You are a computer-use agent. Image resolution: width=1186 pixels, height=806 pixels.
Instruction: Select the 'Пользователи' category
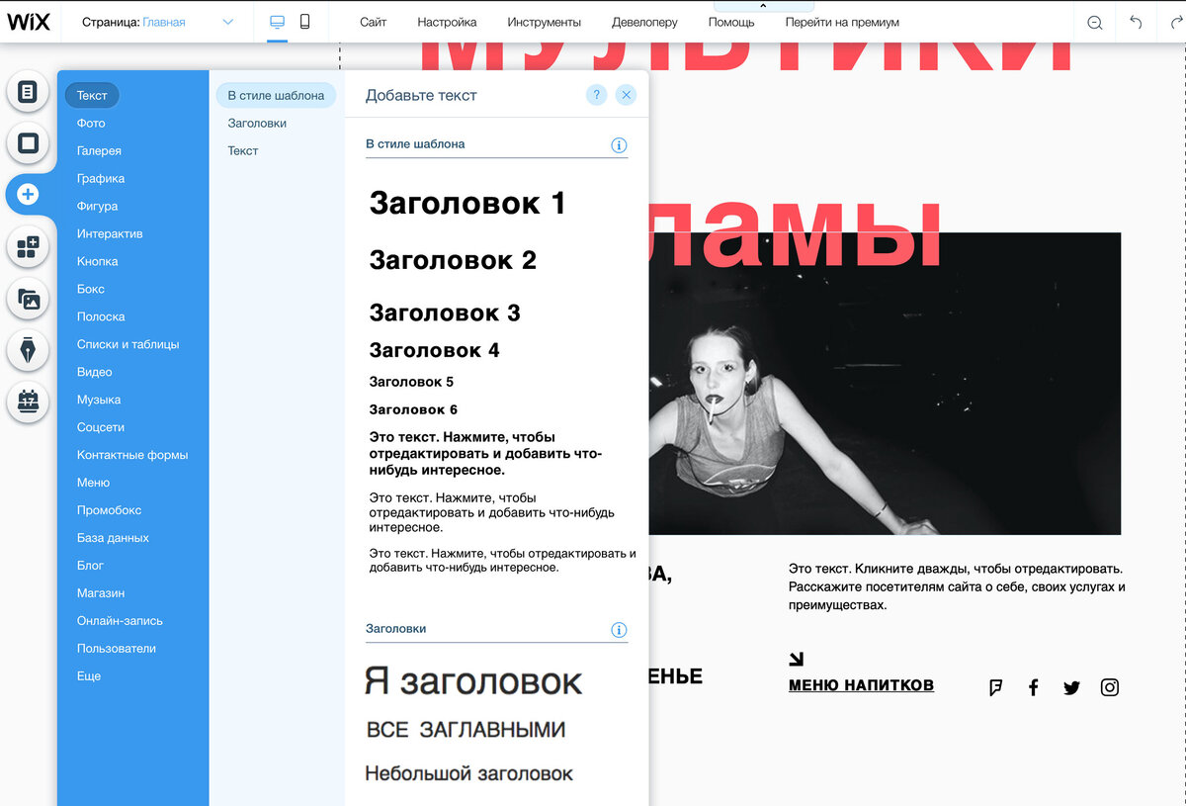pyautogui.click(x=117, y=649)
